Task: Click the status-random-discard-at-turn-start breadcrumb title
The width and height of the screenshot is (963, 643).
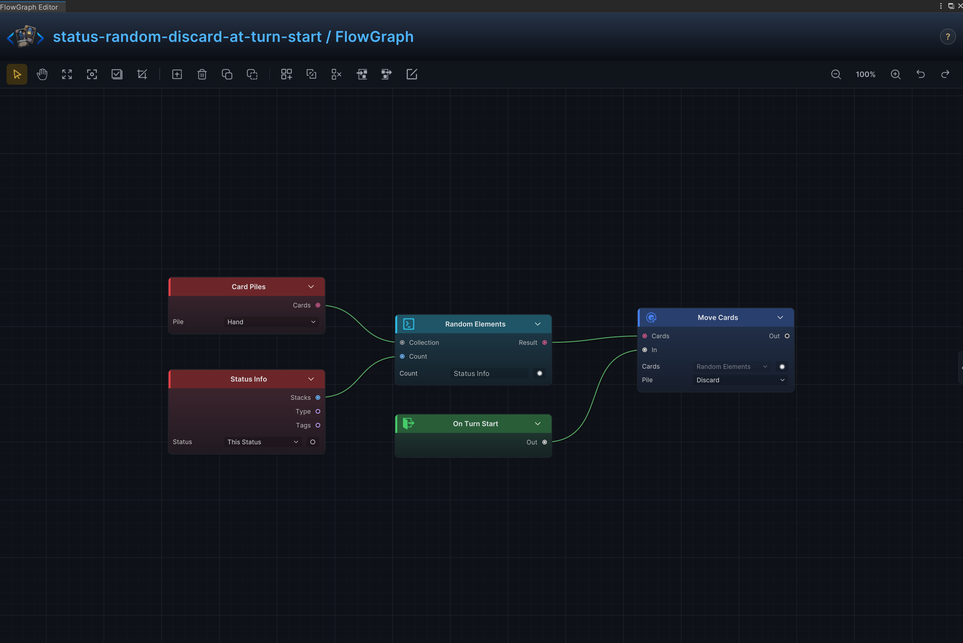Action: [187, 37]
